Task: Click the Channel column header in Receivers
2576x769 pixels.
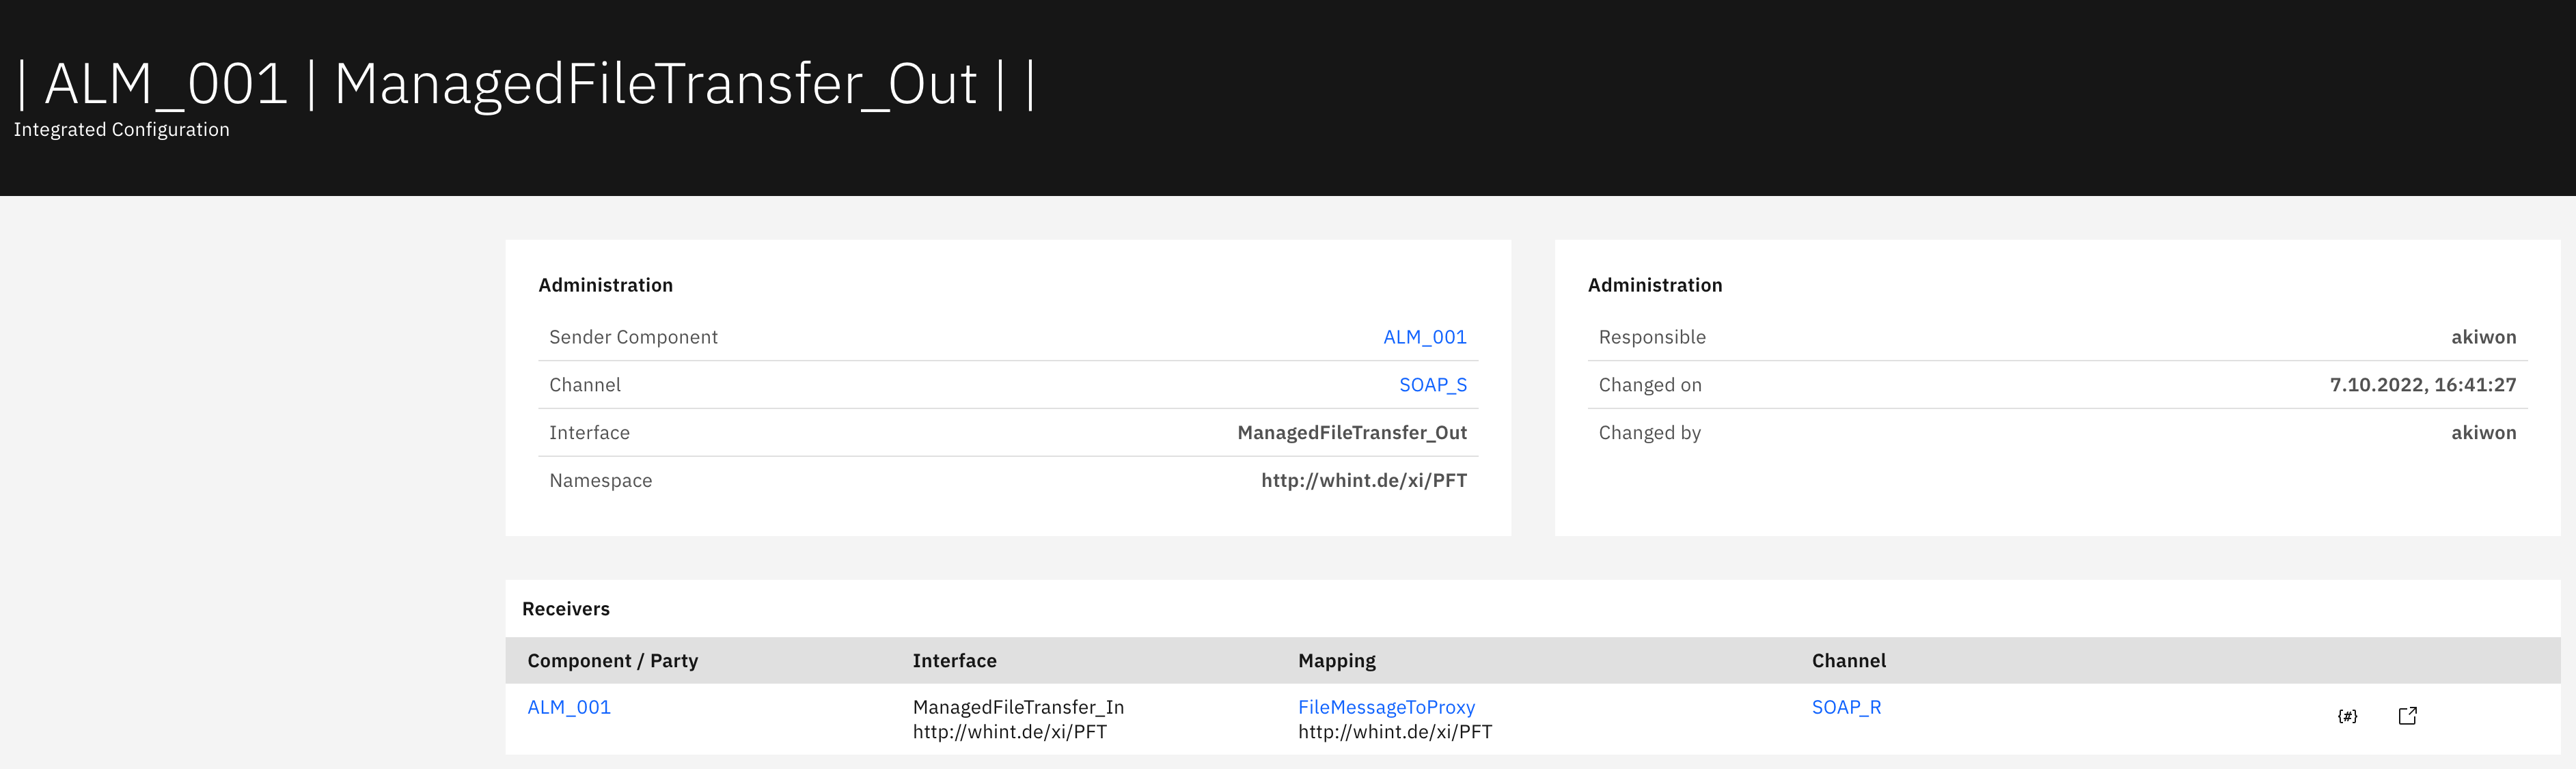Action: (x=1848, y=661)
